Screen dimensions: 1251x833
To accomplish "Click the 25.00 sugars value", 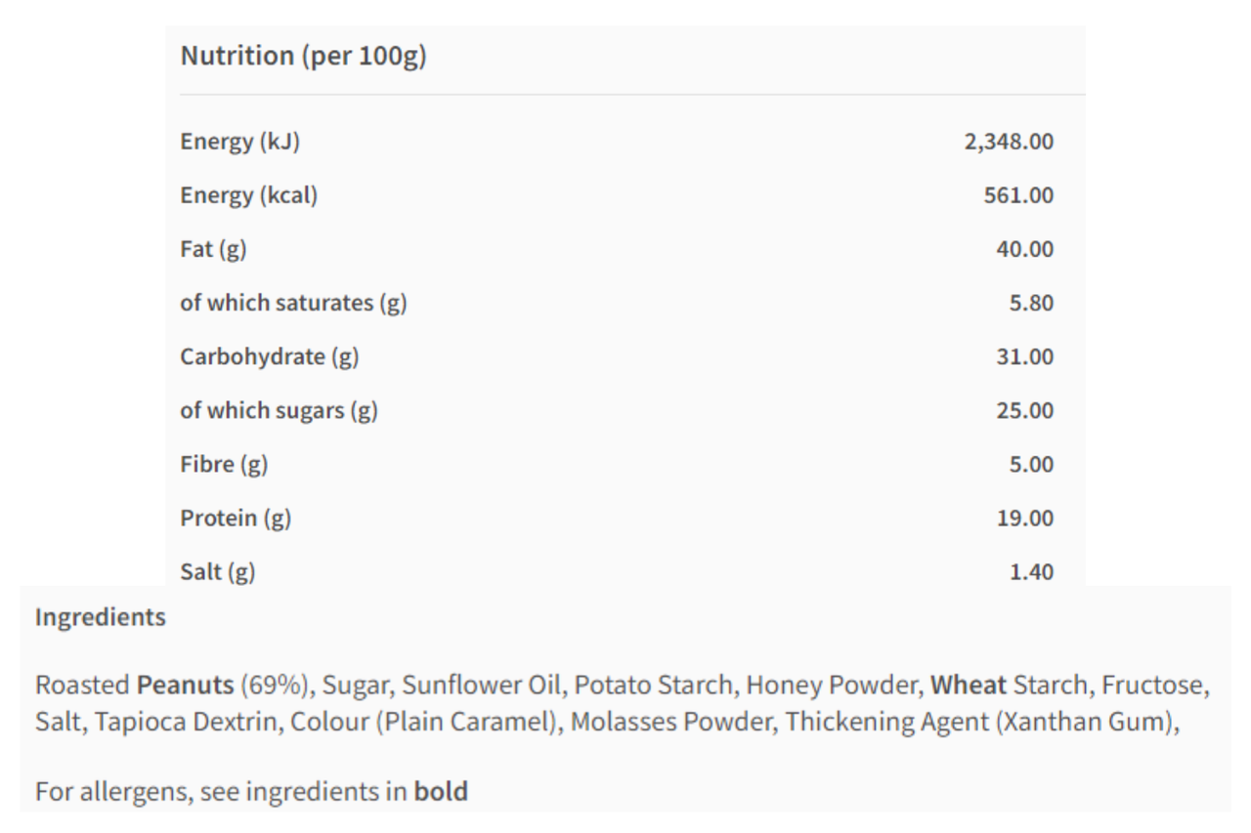I will (1025, 410).
